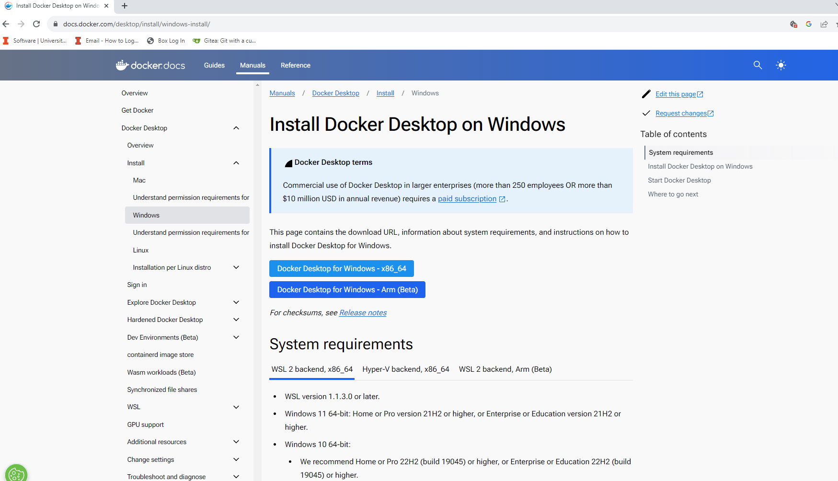Open the Guides menu item
The height and width of the screenshot is (481, 838).
214,65
